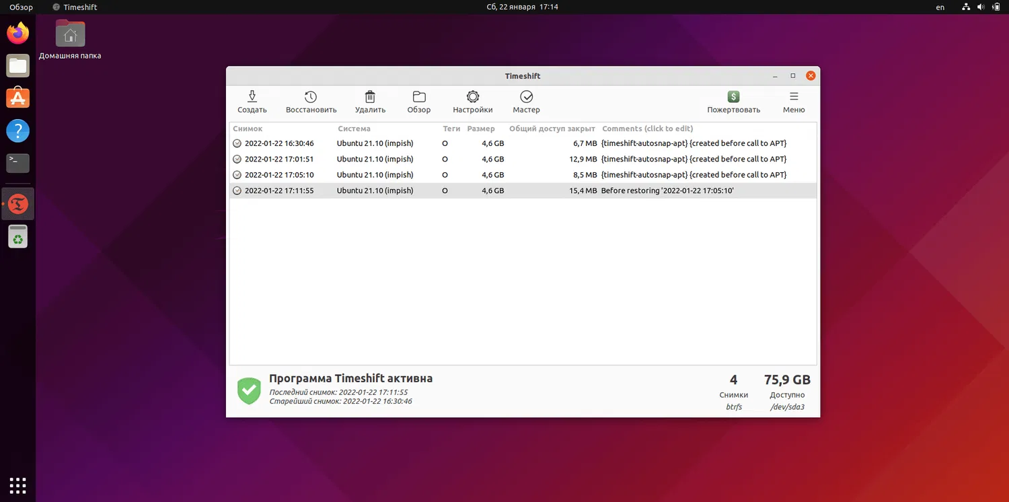Open Ubuntu Software from the dock
Image resolution: width=1009 pixels, height=502 pixels.
[18, 98]
